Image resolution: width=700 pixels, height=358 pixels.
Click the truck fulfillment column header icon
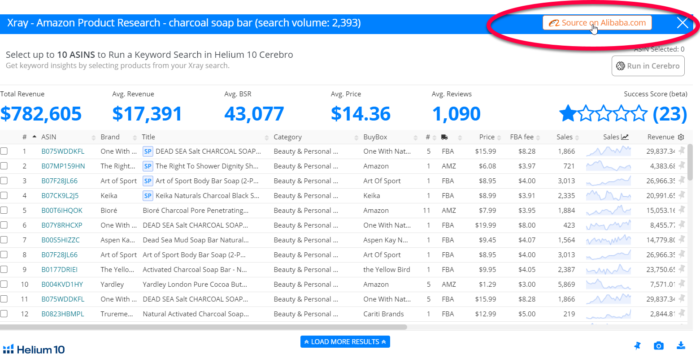[444, 137]
